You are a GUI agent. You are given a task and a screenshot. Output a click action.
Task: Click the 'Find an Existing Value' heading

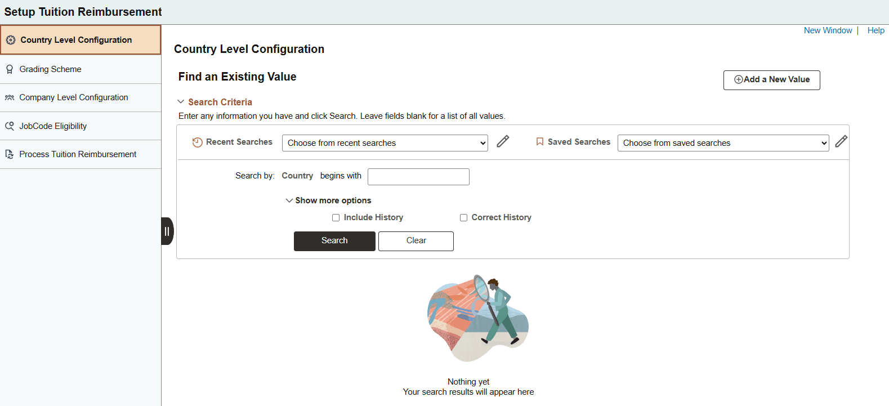pyautogui.click(x=237, y=77)
